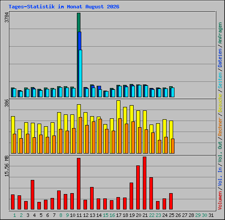The image size is (225, 220).
Task: Click the red Volumen bar for day 20
Action: pyautogui.click(x=138, y=187)
